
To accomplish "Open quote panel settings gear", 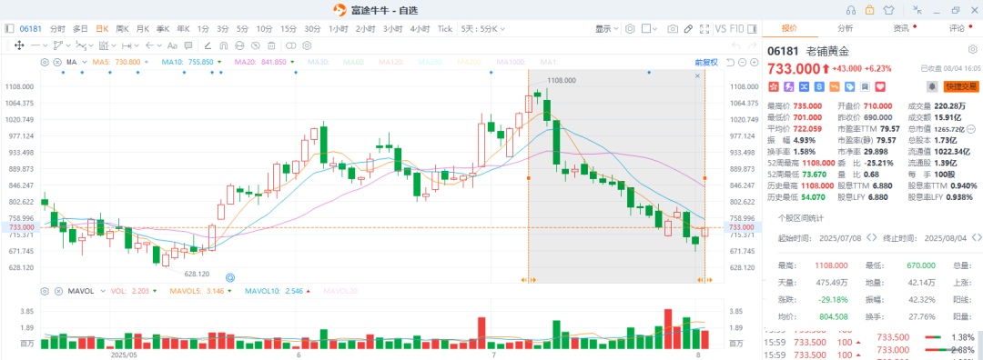I will (972, 49).
